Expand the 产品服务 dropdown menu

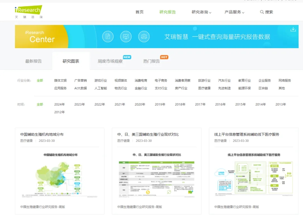(234, 12)
